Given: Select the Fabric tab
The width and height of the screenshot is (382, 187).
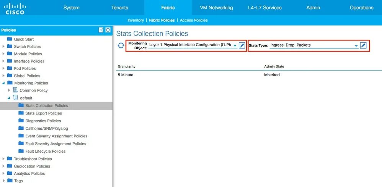Looking at the screenshot, I should (168, 8).
